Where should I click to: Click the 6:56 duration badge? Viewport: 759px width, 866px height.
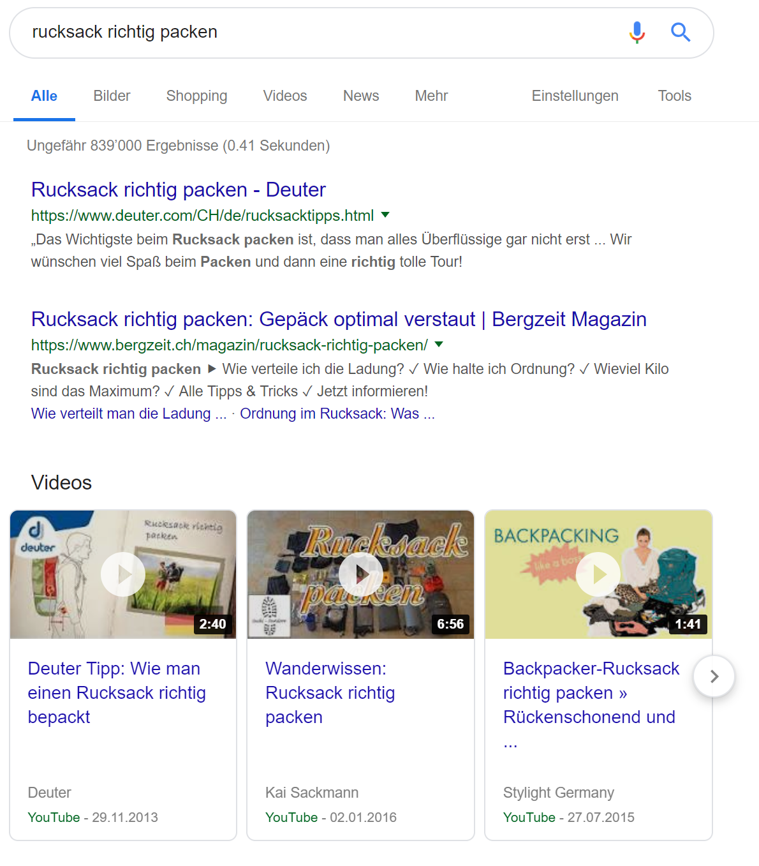(x=450, y=624)
